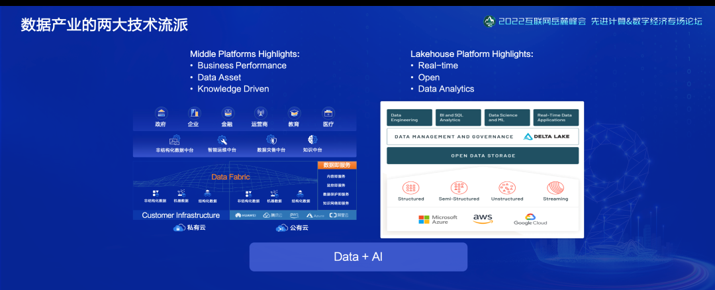Click the OPEN DATA STORAGE bar
Image resolution: width=715 pixels, height=290 pixels.
coord(483,156)
